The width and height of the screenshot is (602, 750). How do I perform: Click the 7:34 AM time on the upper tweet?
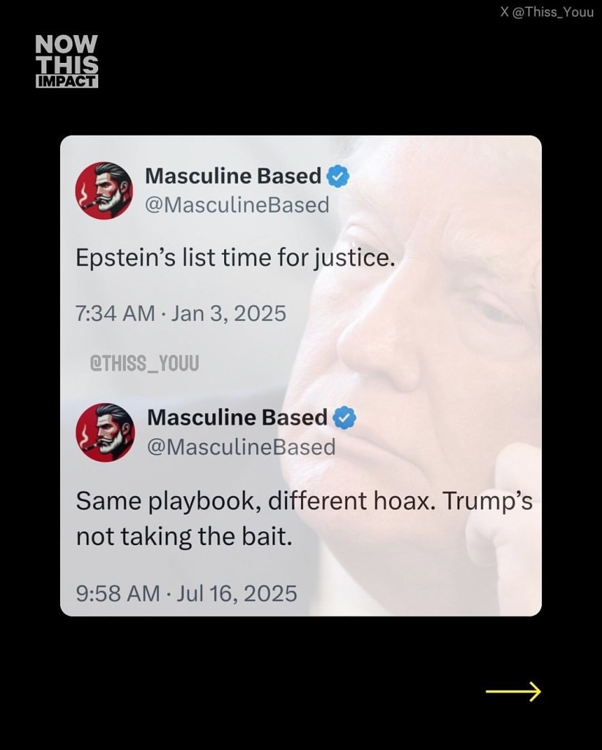pos(114,313)
